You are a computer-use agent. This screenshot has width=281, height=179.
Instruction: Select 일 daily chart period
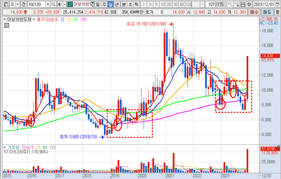click(x=98, y=4)
